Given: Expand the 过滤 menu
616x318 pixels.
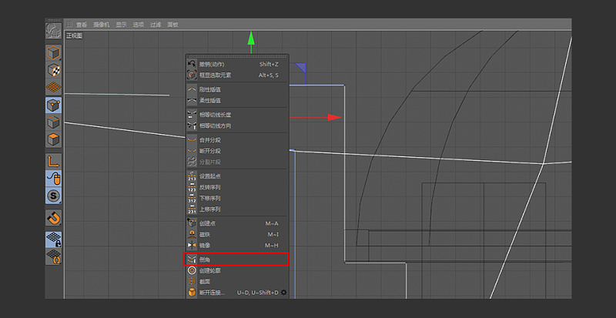Looking at the screenshot, I should click(x=156, y=25).
